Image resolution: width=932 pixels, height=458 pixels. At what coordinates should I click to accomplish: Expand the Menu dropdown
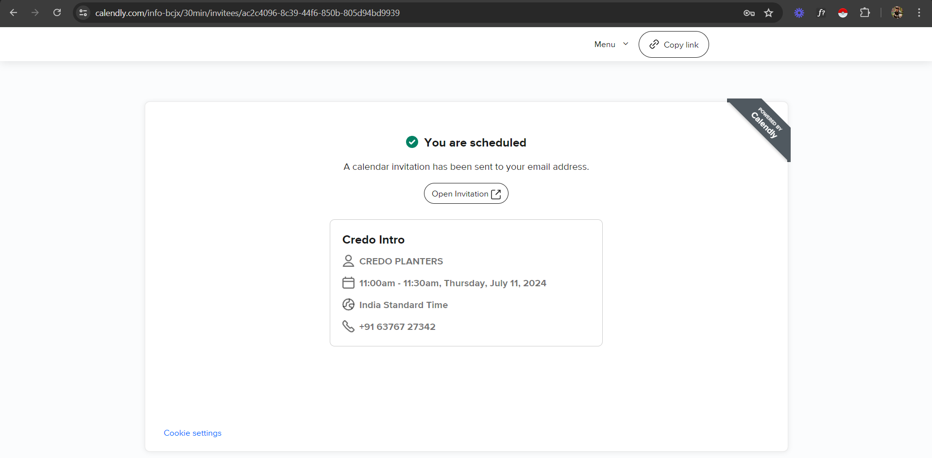coord(611,44)
